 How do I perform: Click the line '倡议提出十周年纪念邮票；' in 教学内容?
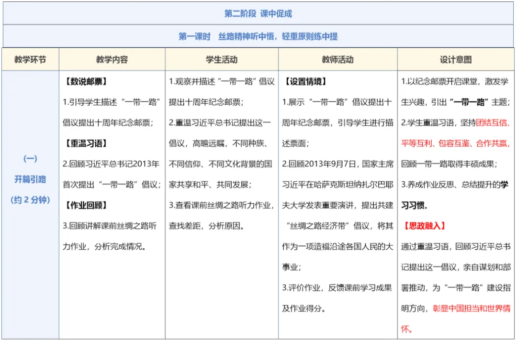[108, 123]
